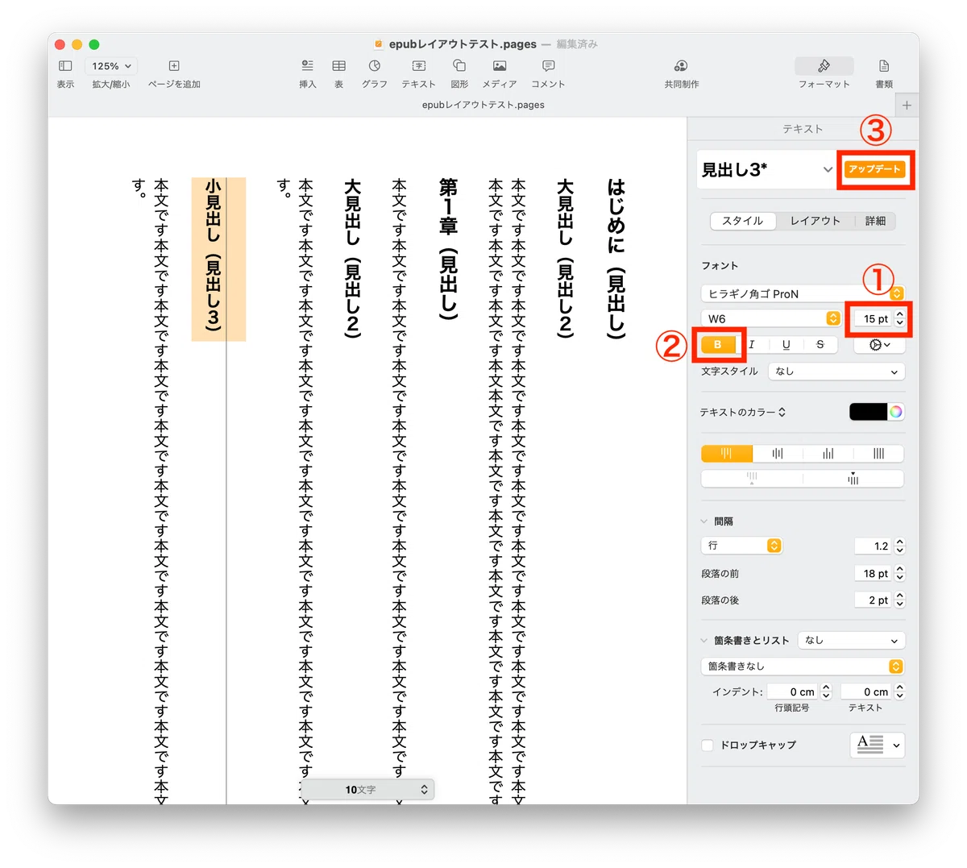Add a comment with コメント icon
The width and height of the screenshot is (967, 868).
(548, 66)
